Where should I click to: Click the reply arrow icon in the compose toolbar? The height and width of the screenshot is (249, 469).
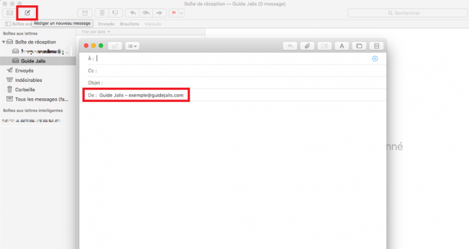tap(290, 46)
